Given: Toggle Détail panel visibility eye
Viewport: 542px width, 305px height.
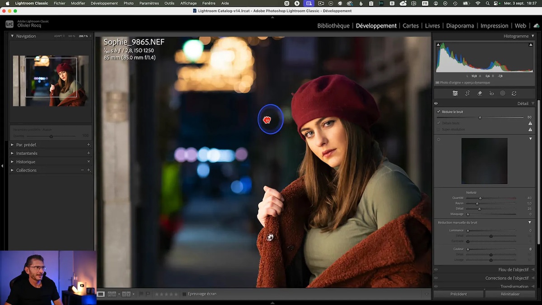Looking at the screenshot, I should (436, 103).
